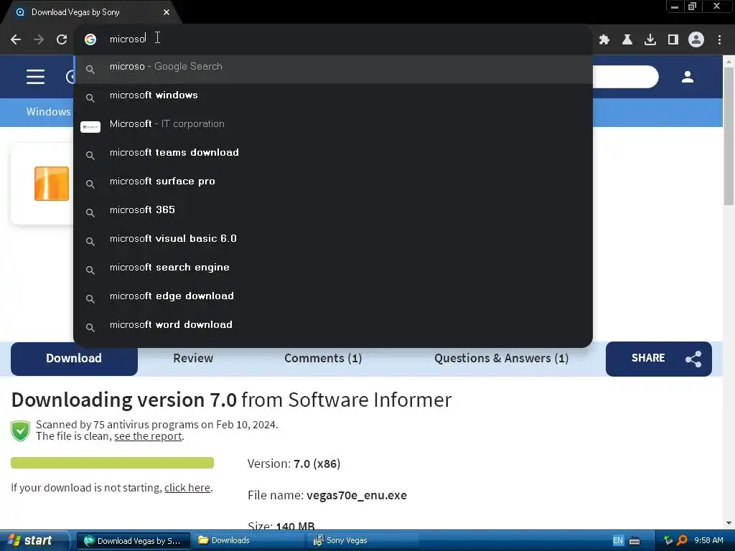This screenshot has height=551, width=735.
Task: Toggle the side panel icon
Action: click(673, 39)
